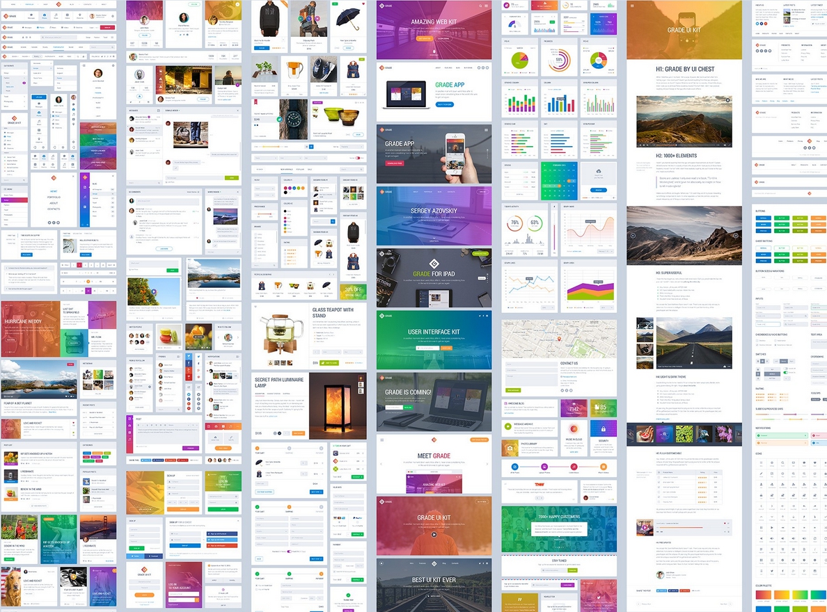Open month dropdown in Graph Waves card
Image resolution: width=827 pixels, height=612 pixels.
pyautogui.click(x=604, y=251)
